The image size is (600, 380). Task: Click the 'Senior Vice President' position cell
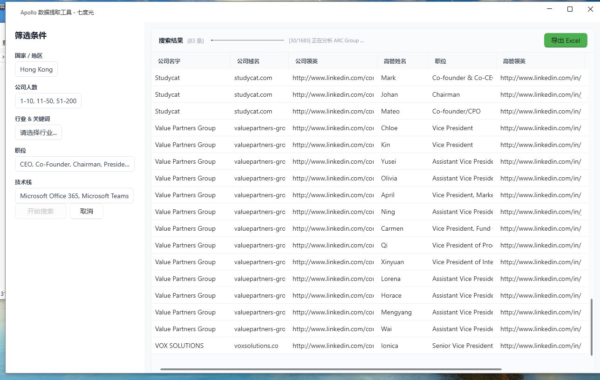[463, 346]
